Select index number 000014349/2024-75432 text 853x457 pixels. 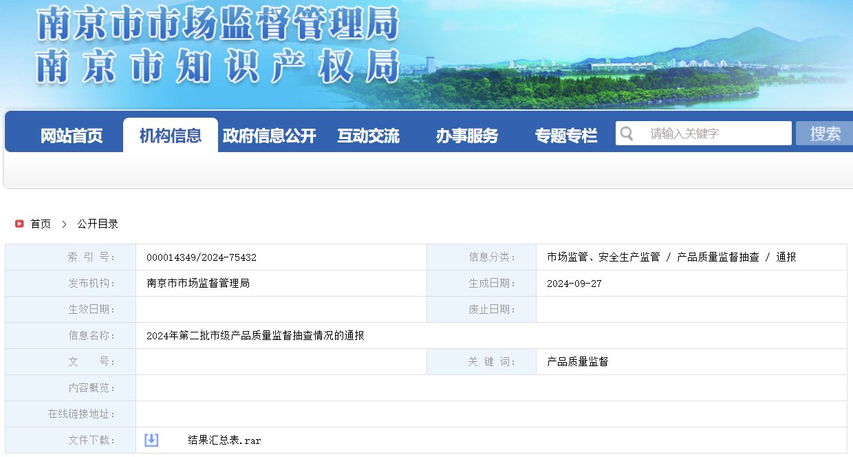click(x=202, y=257)
